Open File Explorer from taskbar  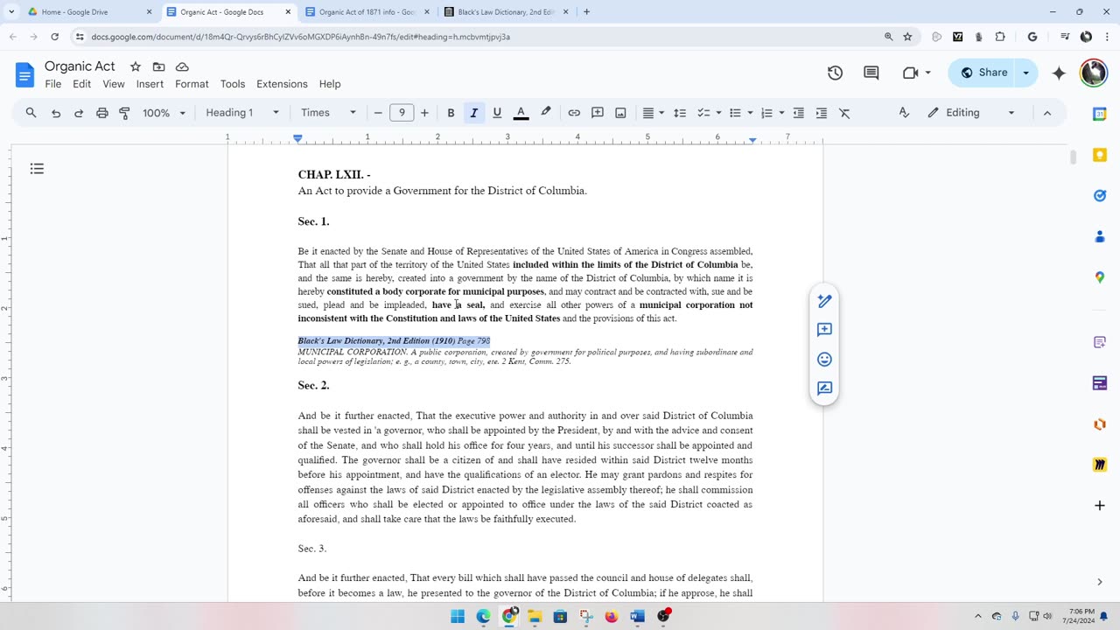pos(535,617)
